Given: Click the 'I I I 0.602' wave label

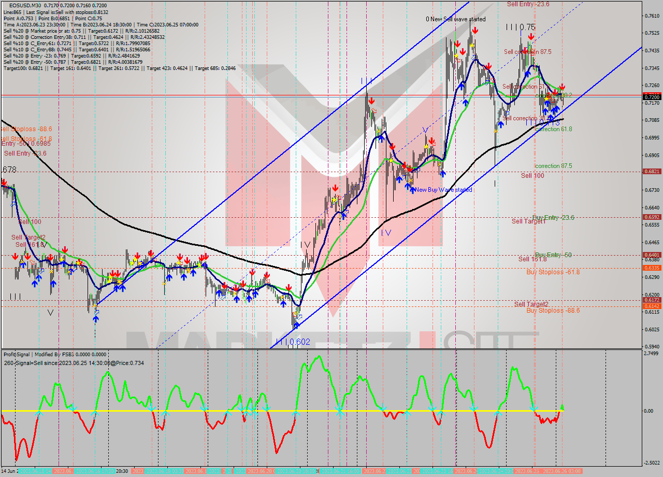Looking at the screenshot, I should [293, 342].
